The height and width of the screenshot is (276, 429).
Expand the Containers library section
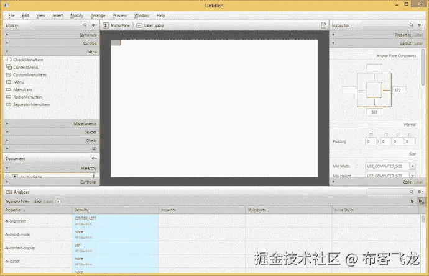click(x=52, y=35)
